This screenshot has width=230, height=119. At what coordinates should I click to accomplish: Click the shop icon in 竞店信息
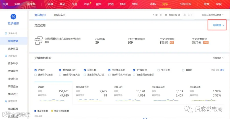39,40
